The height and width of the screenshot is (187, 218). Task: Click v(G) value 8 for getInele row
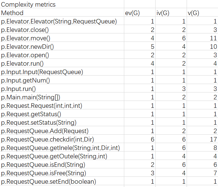215,148
